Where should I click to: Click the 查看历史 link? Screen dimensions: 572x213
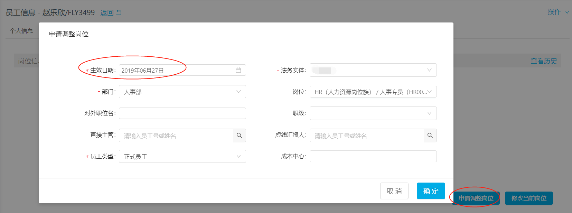point(544,61)
